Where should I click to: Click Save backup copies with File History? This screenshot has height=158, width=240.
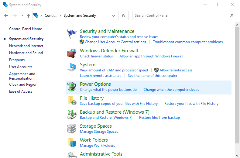[119, 104]
